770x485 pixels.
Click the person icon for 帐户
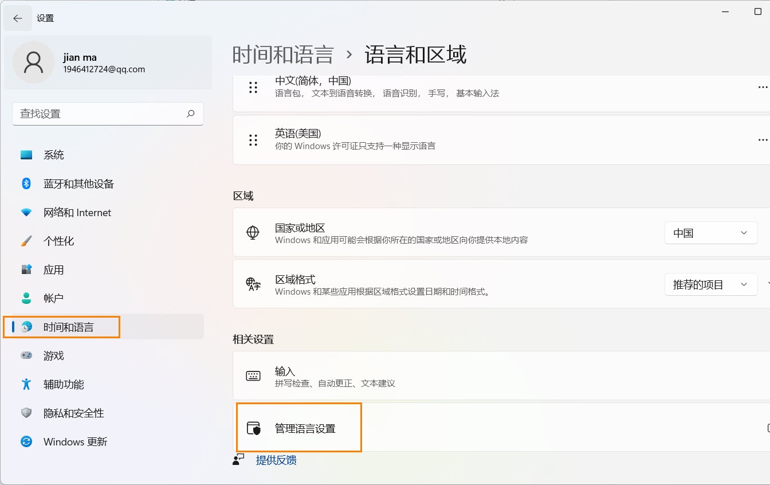26,298
